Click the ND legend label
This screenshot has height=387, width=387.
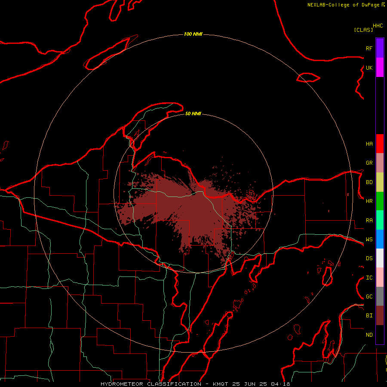pyautogui.click(x=369, y=335)
